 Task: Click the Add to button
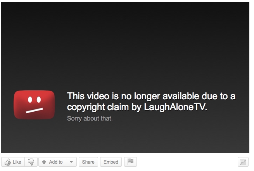pos(52,162)
